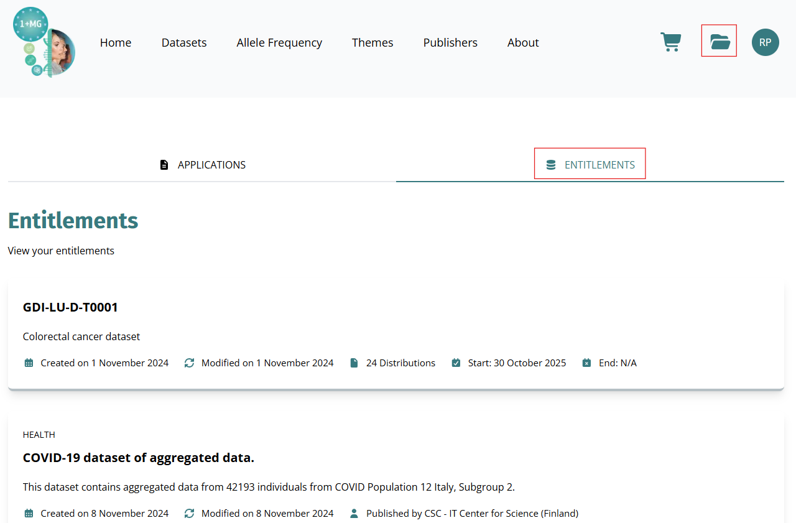The width and height of the screenshot is (796, 523).
Task: Click COVID dataset 42193 individuals description
Action: [269, 487]
